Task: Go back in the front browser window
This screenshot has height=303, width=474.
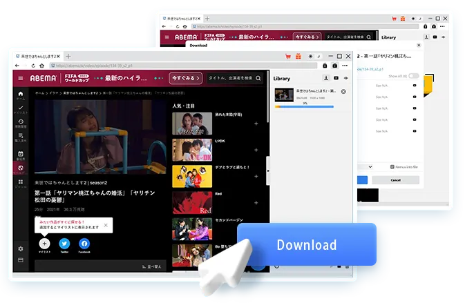Action: click(x=17, y=66)
